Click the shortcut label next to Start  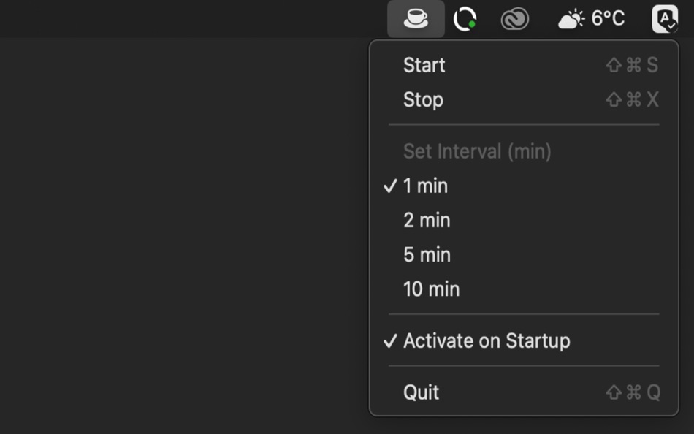pos(631,65)
